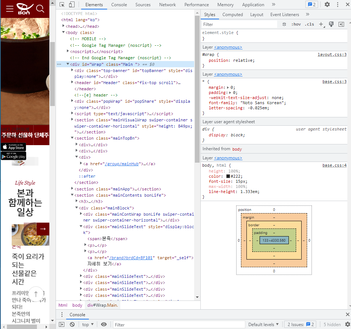Toggle the .cls class editor
Screen dimensions: 351x329
(309, 24)
